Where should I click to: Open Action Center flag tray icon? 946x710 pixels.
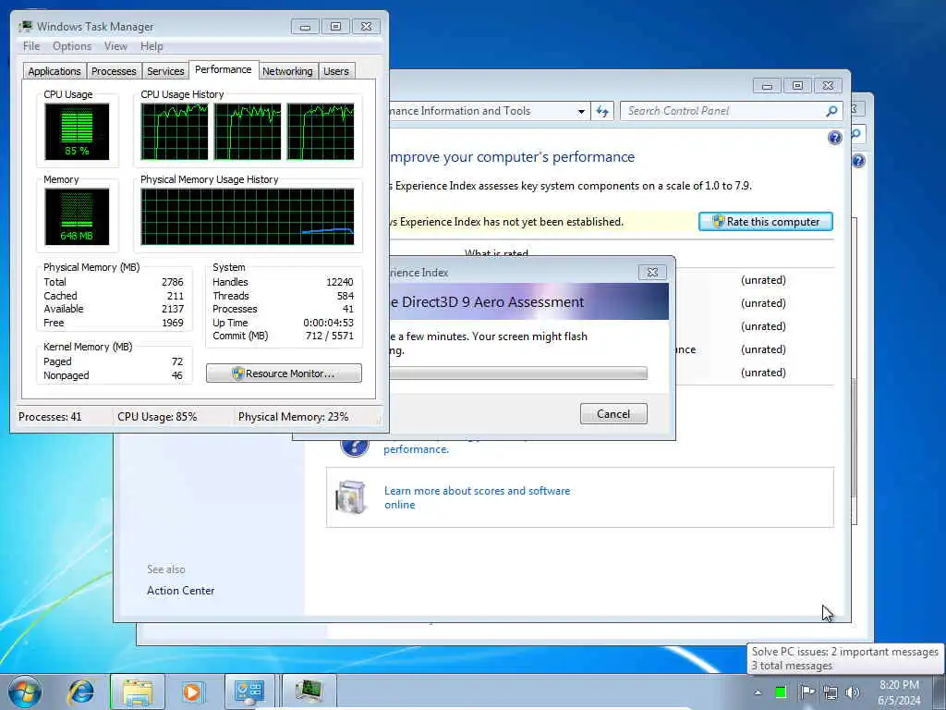(x=806, y=692)
